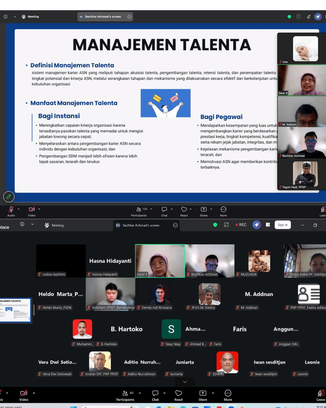Expand participants caret beside 133 count
This screenshot has height=408, width=326.
[151, 209]
